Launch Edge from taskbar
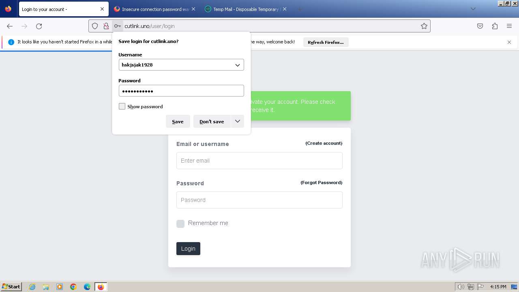 coord(87,287)
